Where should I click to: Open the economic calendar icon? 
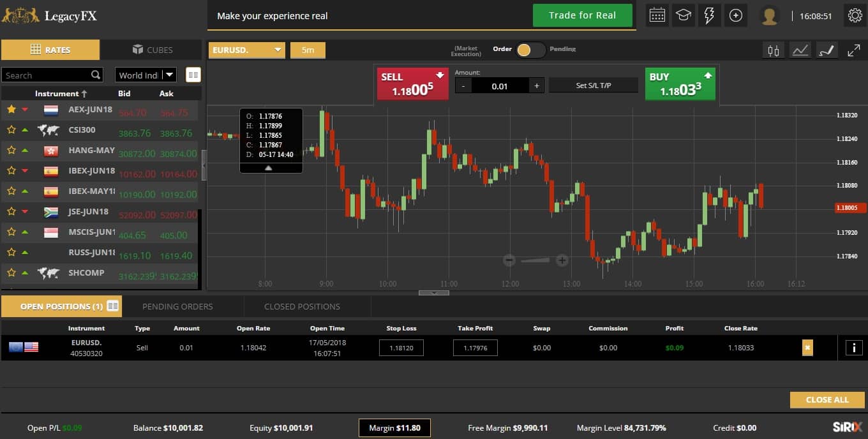click(x=657, y=15)
